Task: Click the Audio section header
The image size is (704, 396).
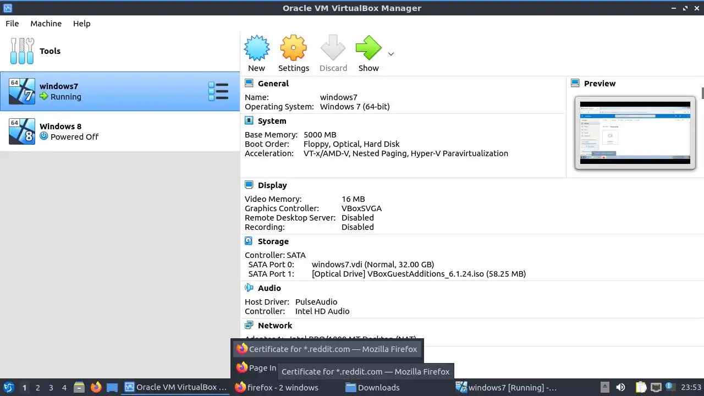Action: tap(269, 288)
